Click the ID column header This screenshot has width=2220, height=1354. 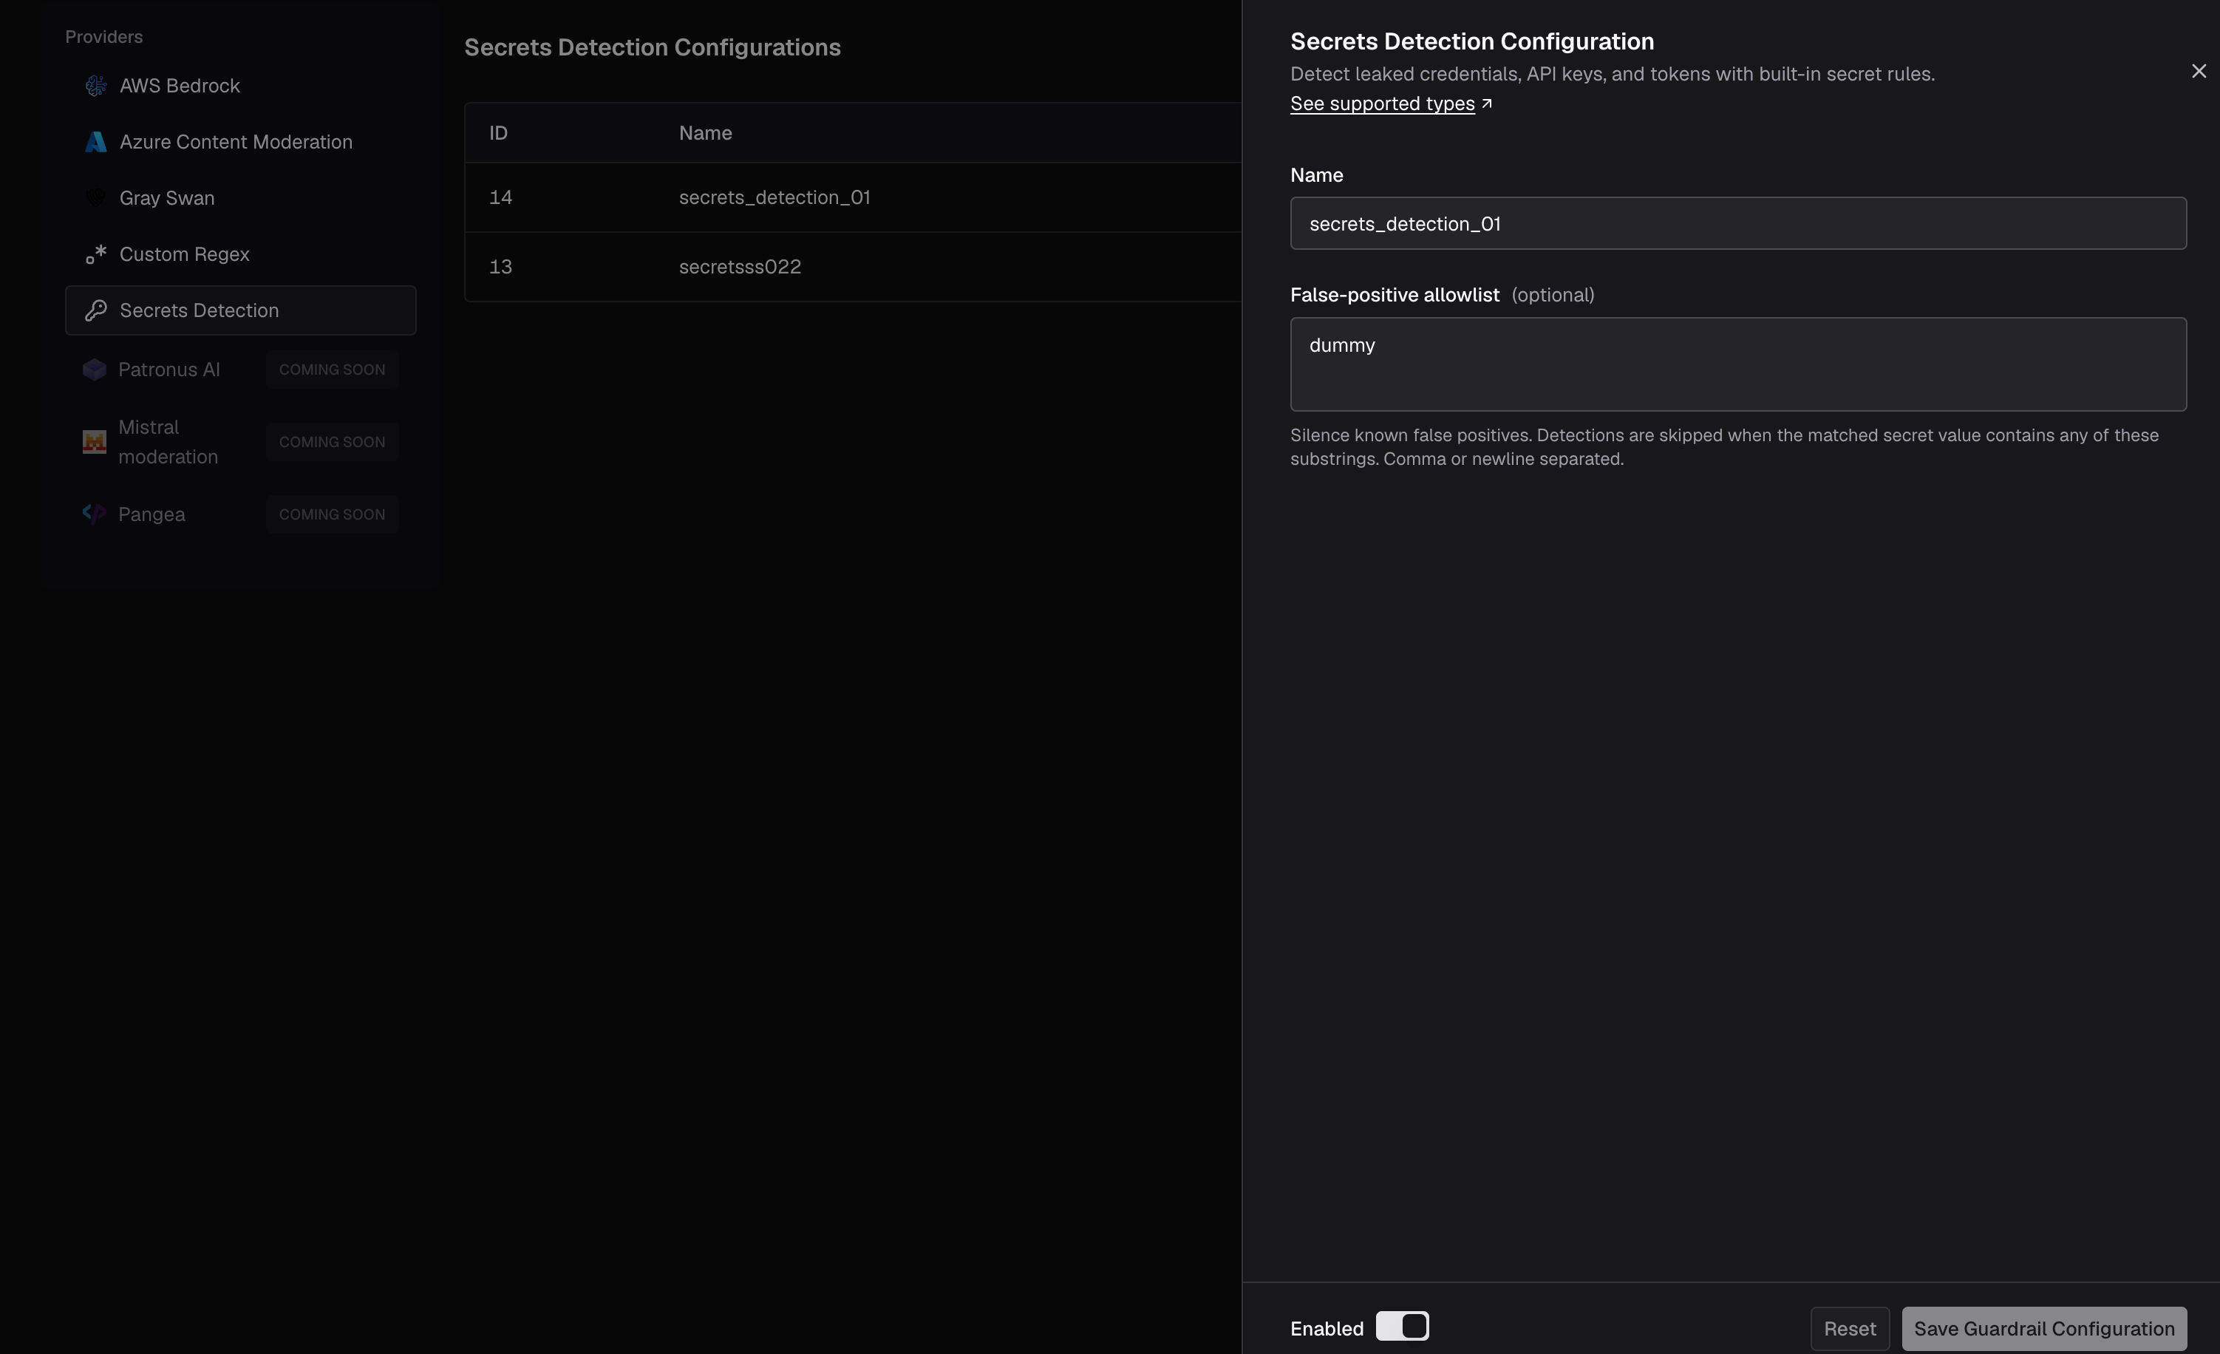tap(498, 132)
